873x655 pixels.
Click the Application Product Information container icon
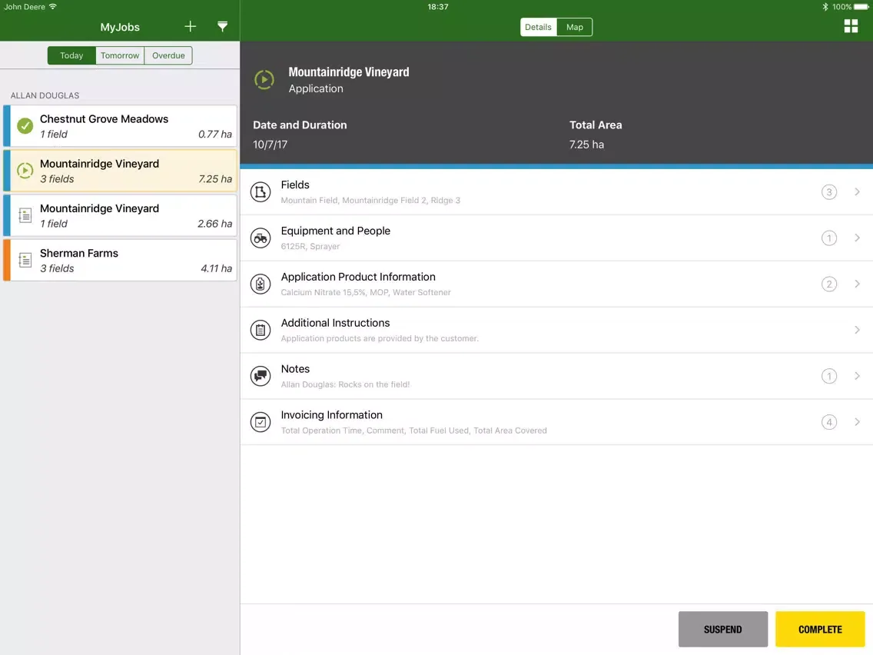click(260, 284)
